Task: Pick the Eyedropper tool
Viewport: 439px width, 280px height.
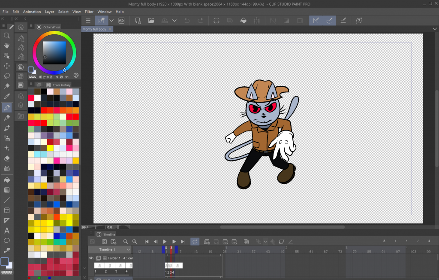Action: 7,97
